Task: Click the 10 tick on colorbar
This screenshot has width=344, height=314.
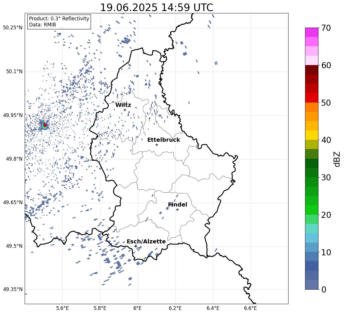Action: pos(326,252)
